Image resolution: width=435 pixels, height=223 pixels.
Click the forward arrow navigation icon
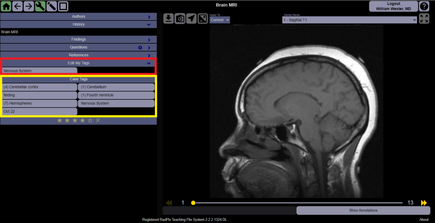(29, 6)
